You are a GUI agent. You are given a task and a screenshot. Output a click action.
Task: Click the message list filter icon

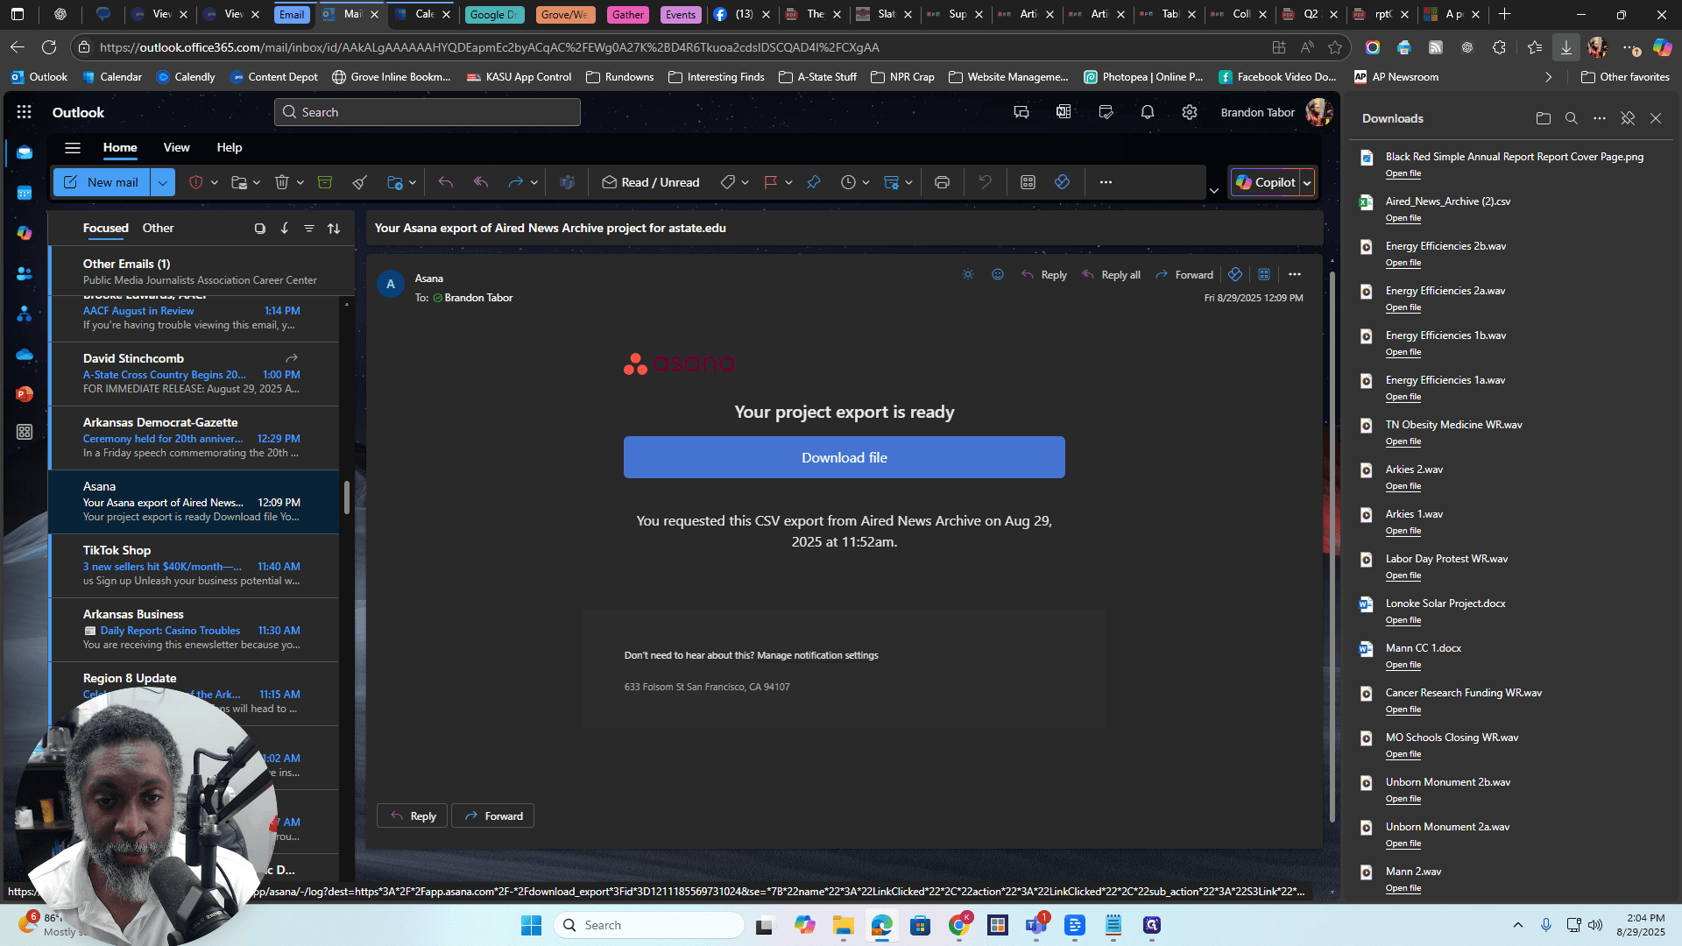pyautogui.click(x=309, y=228)
